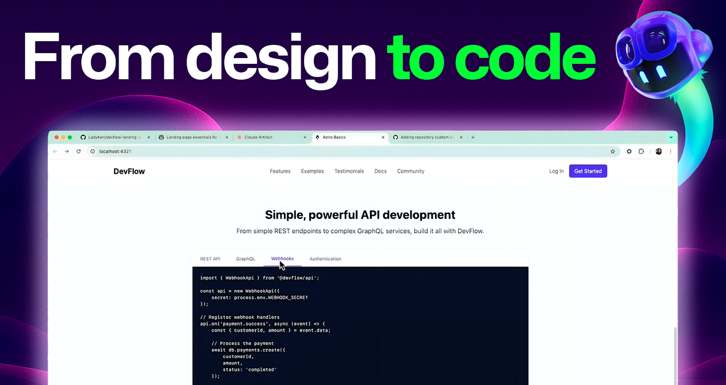726x385 pixels.
Task: Open the Testimonials nav link
Action: click(x=349, y=171)
